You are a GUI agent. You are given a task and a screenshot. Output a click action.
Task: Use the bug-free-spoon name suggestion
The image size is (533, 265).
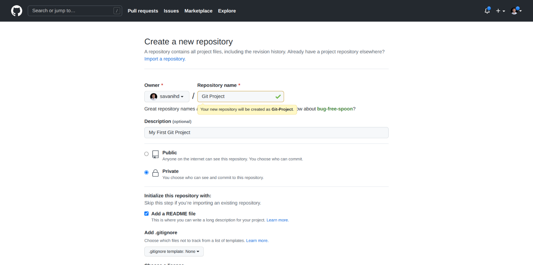[x=335, y=109]
